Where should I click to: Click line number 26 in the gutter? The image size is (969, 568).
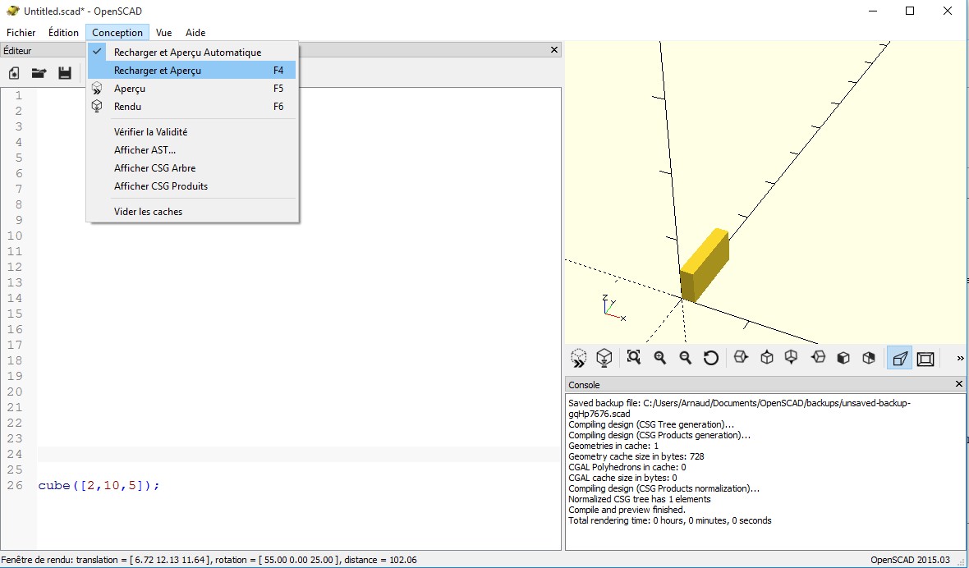(15, 485)
